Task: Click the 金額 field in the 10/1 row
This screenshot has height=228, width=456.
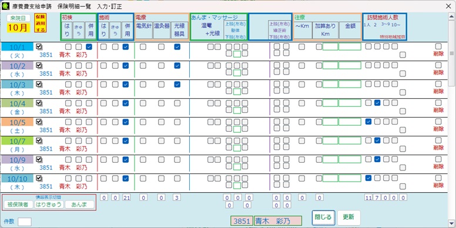Action: 350,47
